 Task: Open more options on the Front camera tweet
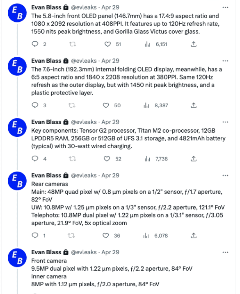pos(225,252)
